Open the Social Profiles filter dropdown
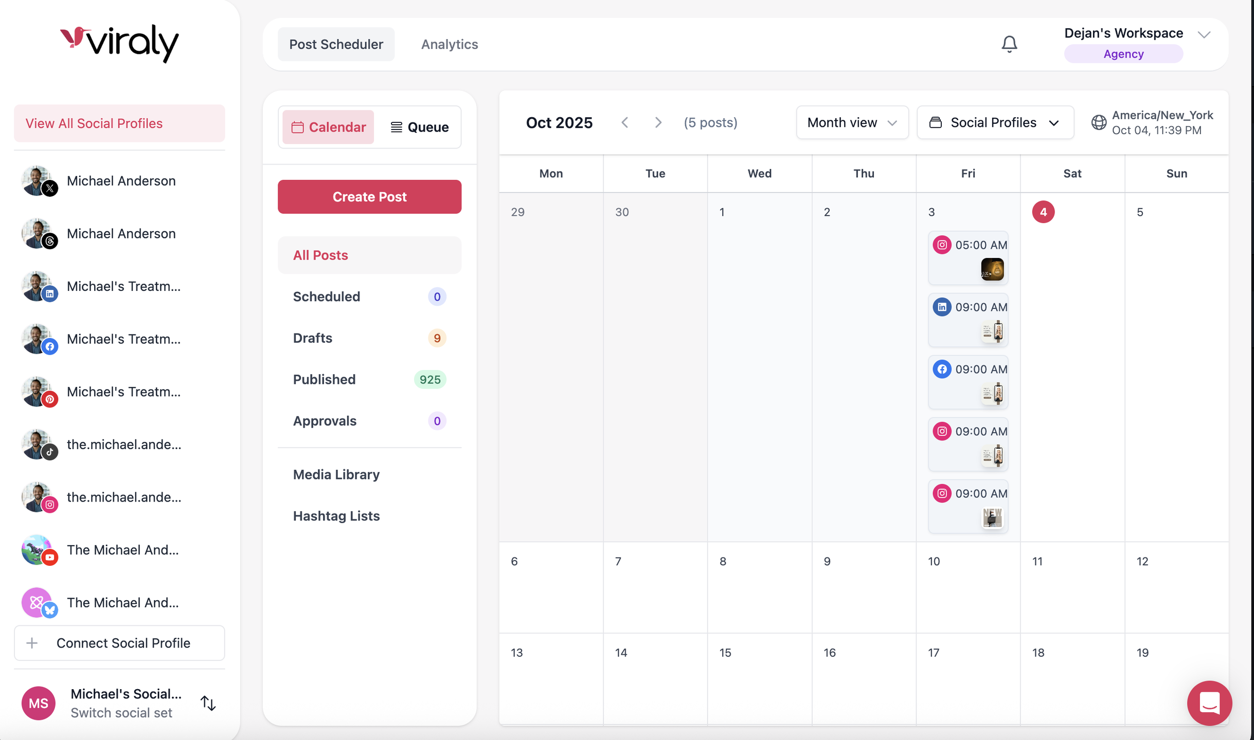The image size is (1254, 740). pos(995,122)
